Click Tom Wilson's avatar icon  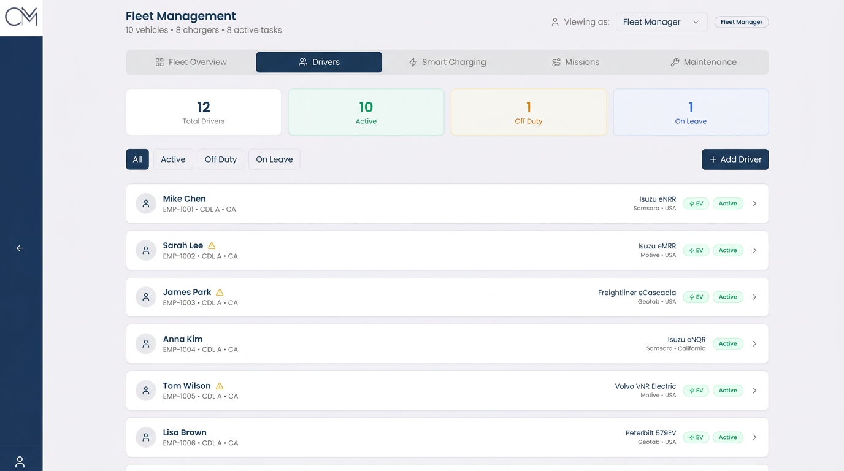pyautogui.click(x=146, y=391)
